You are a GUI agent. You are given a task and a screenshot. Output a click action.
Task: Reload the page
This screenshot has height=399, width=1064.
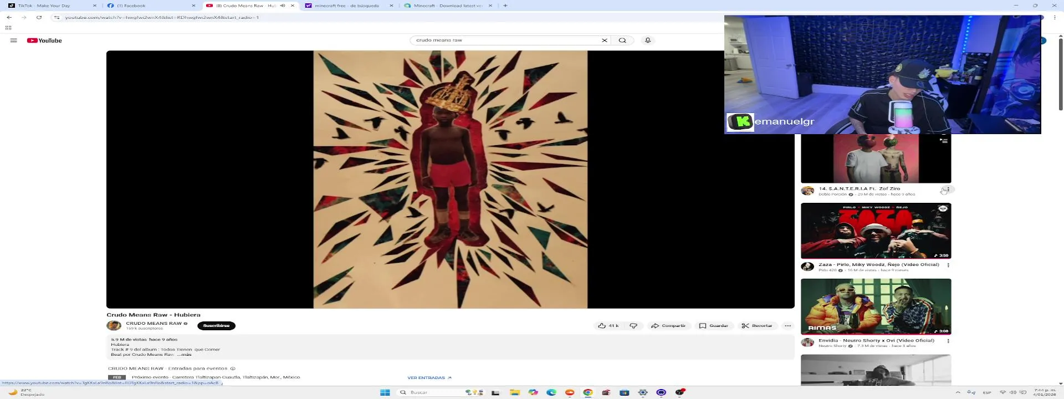click(x=39, y=17)
